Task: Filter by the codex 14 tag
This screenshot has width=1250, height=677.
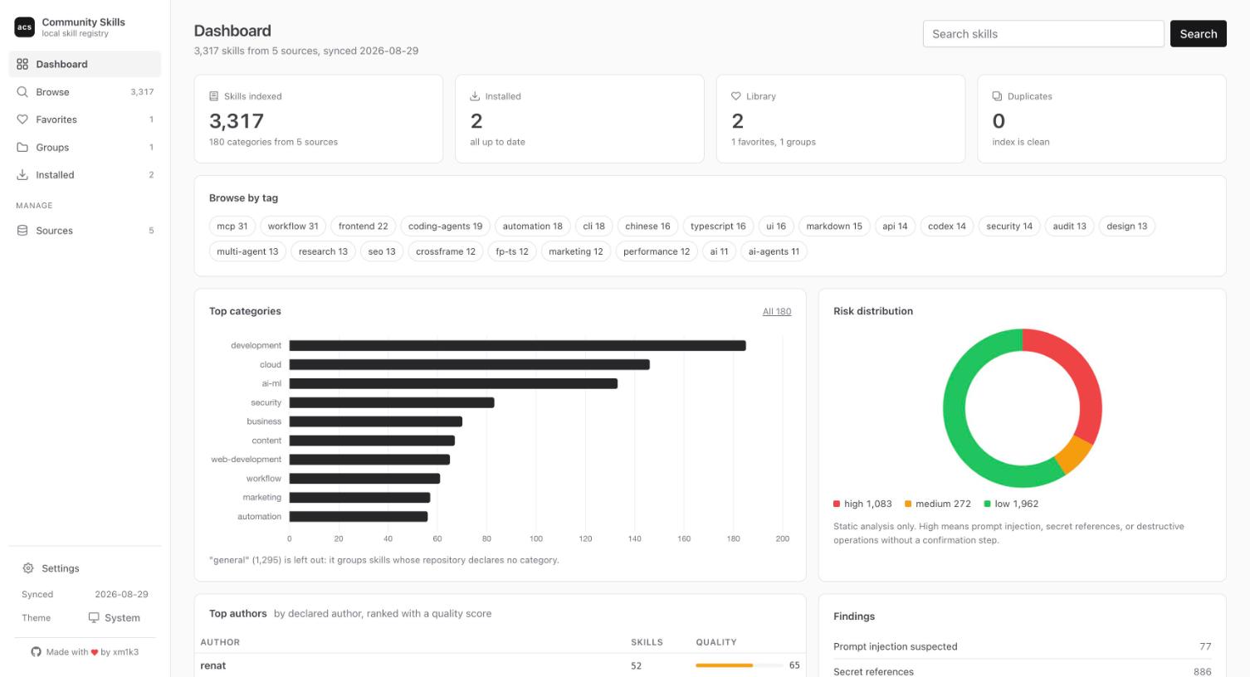Action: (947, 226)
